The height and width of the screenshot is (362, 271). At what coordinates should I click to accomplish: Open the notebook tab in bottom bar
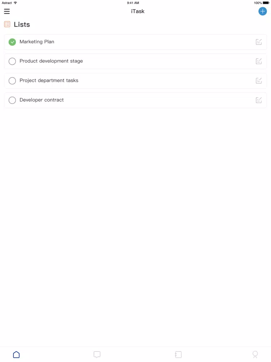tap(178, 354)
